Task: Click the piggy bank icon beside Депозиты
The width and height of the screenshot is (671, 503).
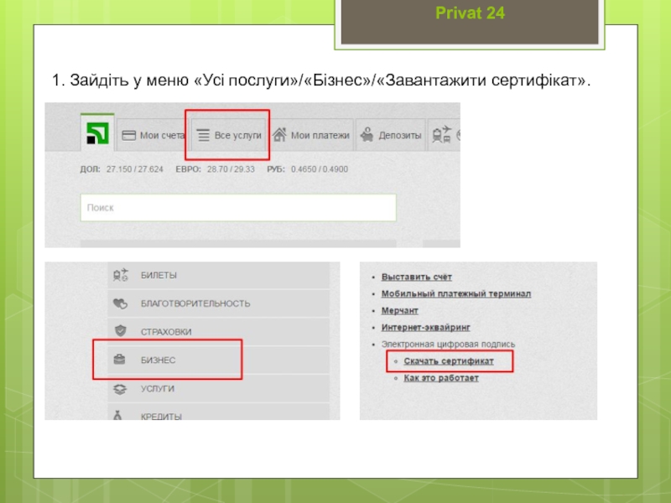Action: 367,135
